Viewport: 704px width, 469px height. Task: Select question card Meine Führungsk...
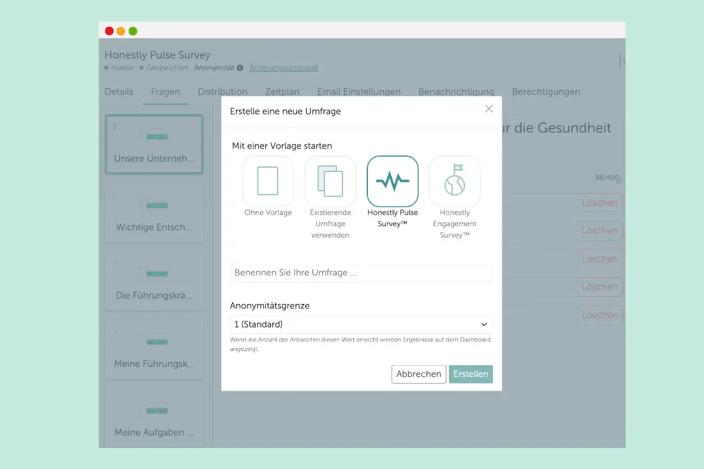tap(154, 350)
